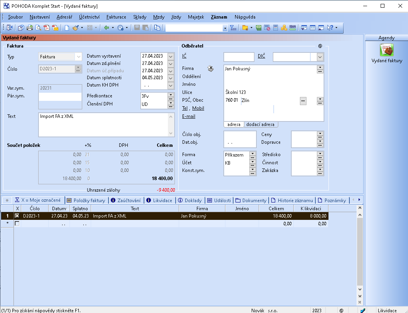Expand the DIČ prefix dropdown
The image size is (408, 313).
coord(320,57)
